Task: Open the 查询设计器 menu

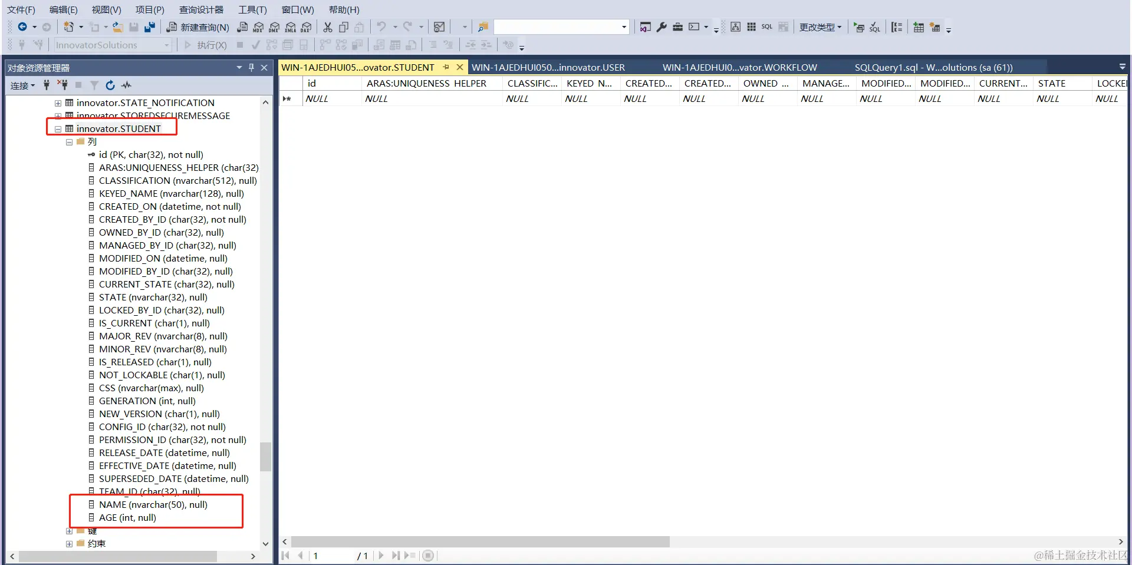Action: click(201, 9)
